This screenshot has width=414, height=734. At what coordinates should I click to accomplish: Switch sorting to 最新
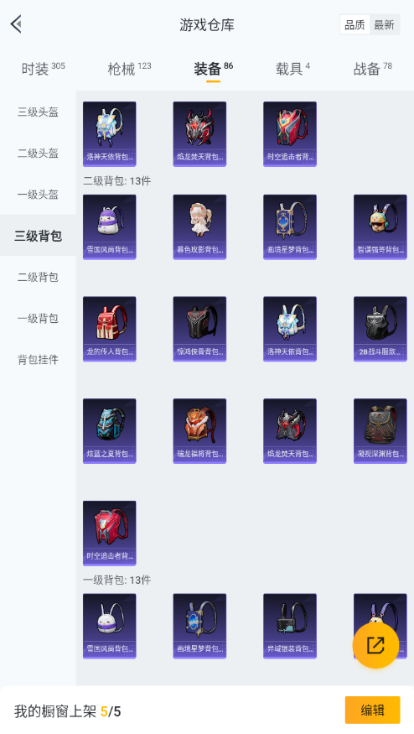pos(384,25)
